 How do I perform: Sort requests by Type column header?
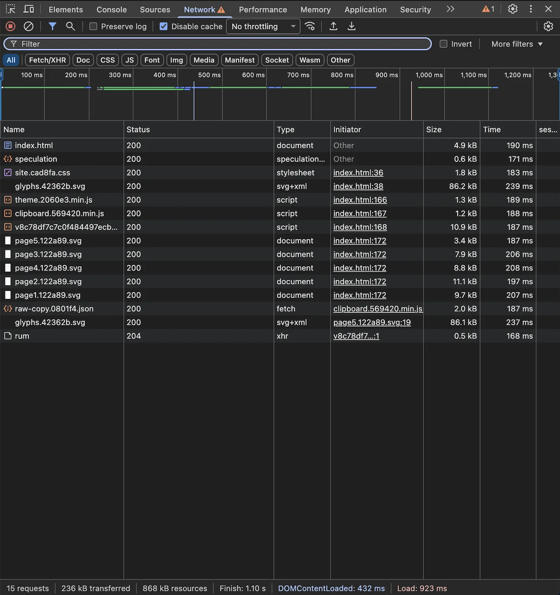302,129
